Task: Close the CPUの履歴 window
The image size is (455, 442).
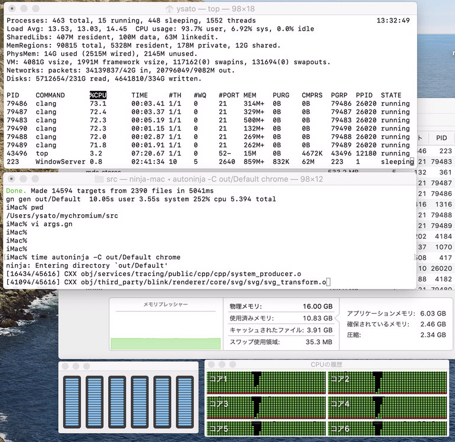Action: tap(211, 364)
